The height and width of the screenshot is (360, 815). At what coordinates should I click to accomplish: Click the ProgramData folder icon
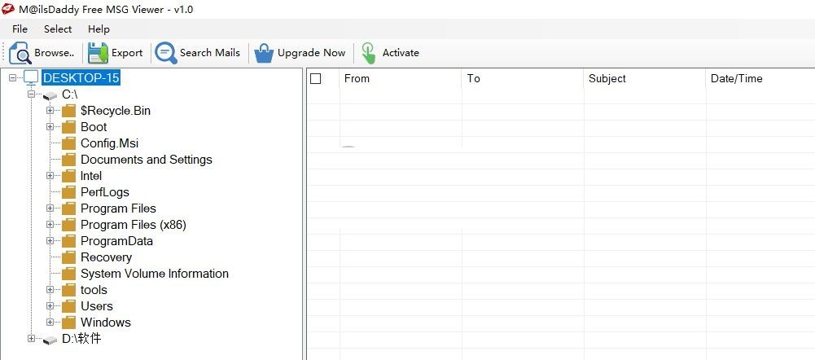click(68, 241)
